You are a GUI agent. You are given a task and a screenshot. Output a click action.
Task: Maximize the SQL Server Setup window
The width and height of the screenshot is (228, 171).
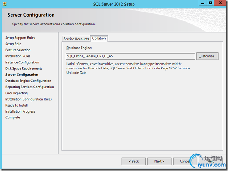pyautogui.click(x=210, y=3)
